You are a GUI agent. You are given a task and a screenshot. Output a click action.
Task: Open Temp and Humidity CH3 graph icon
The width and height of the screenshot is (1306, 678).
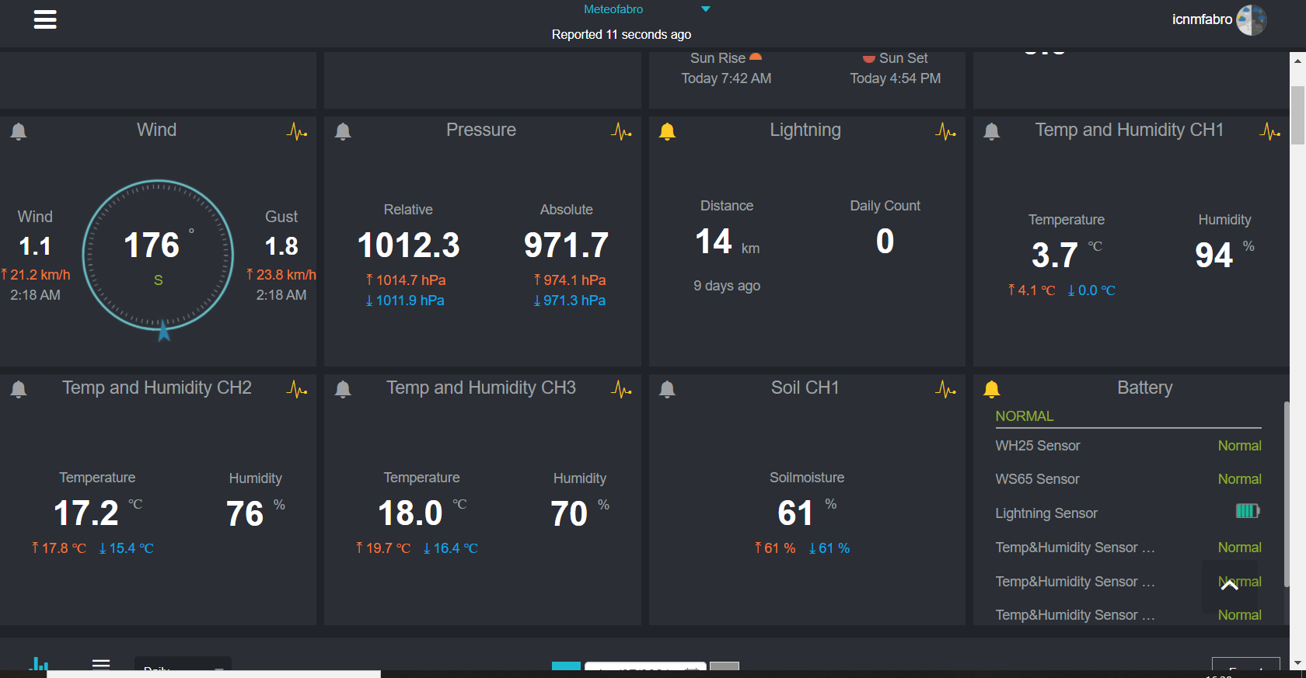click(x=620, y=389)
